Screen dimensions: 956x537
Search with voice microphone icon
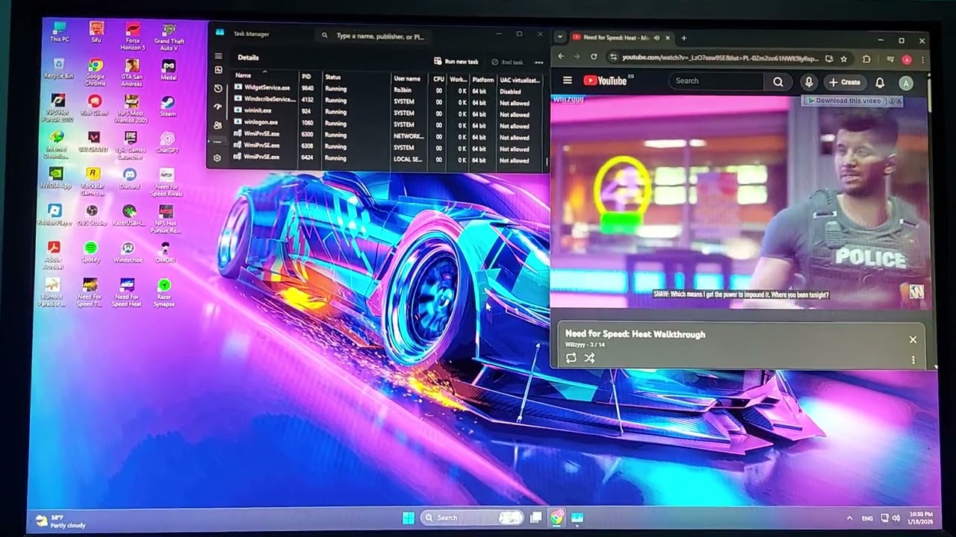pos(809,82)
